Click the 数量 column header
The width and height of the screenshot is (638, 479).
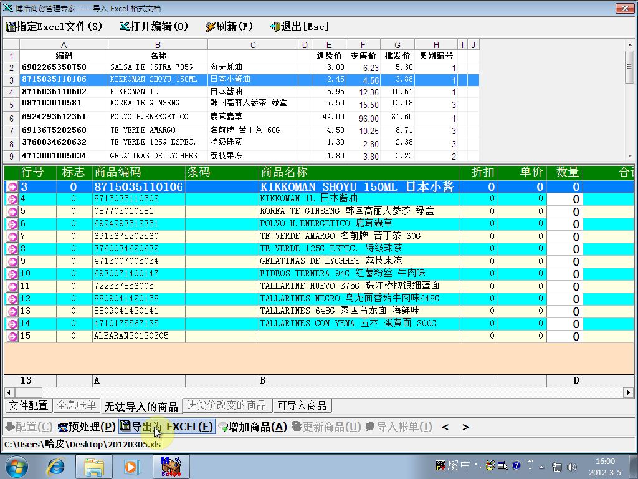tap(564, 172)
